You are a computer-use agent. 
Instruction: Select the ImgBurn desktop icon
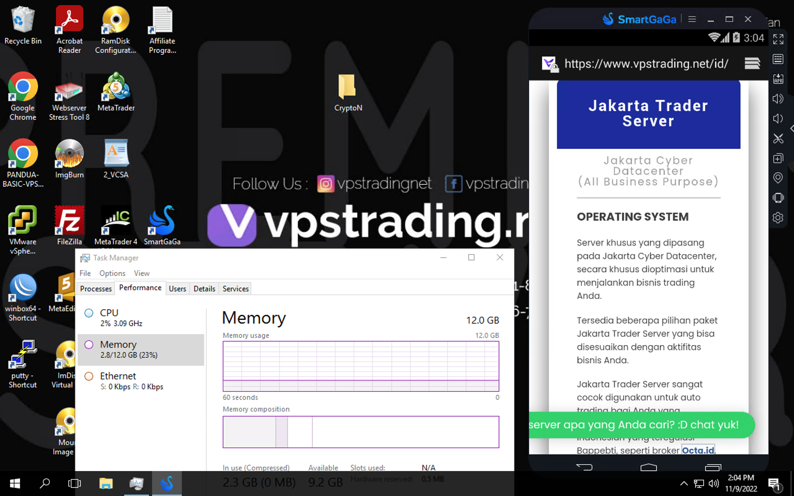69,159
